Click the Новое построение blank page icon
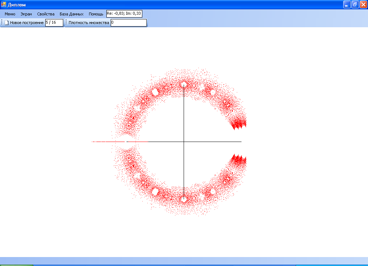 (x=6, y=23)
